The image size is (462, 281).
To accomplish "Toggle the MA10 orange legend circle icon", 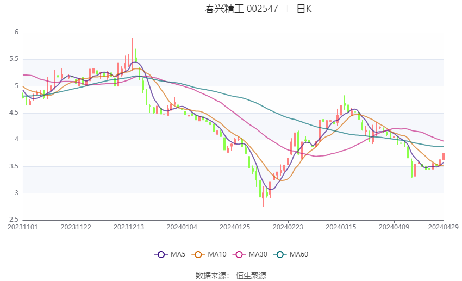I will 198,254.
